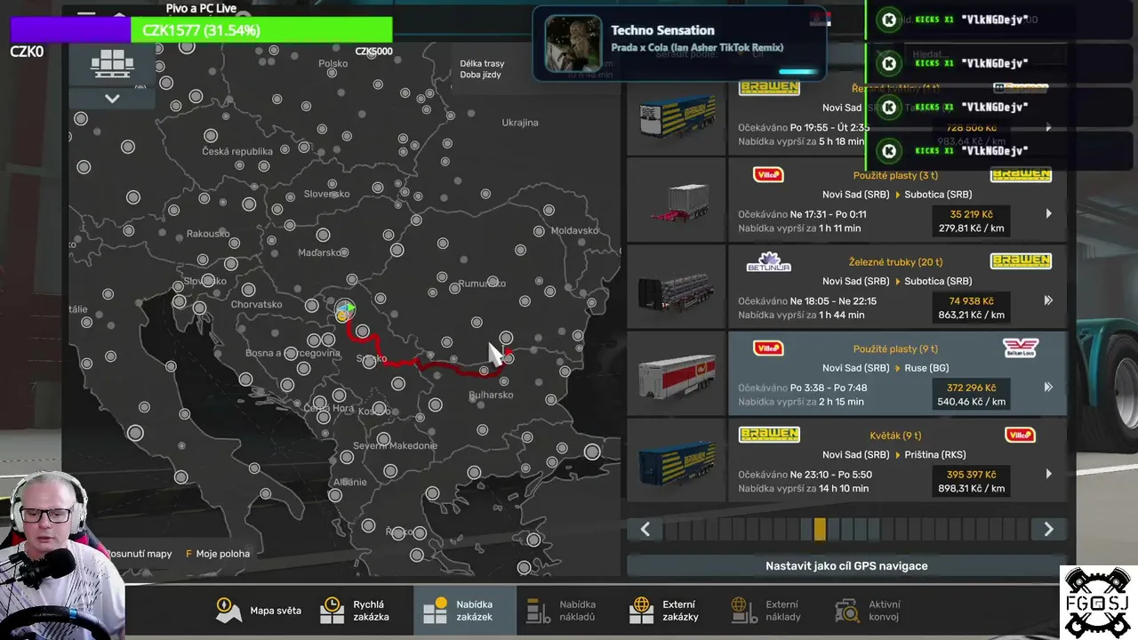Click the Externí zakázky globe icon
Image resolution: width=1138 pixels, height=640 pixels.
(641, 611)
